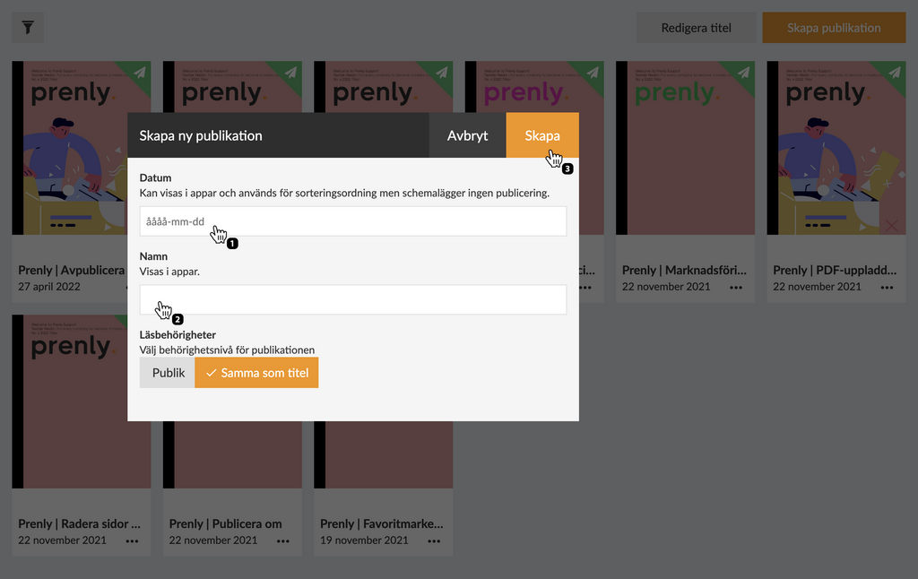Click the filter funnel icon
Image resolution: width=918 pixels, height=579 pixels.
[28, 28]
